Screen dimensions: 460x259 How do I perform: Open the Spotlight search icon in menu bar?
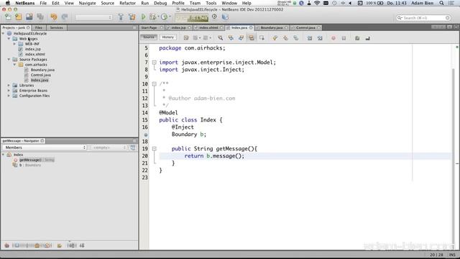coord(441,3)
